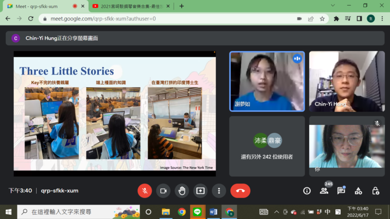Open meeting details info icon
The width and height of the screenshot is (390, 219).
tap(306, 191)
